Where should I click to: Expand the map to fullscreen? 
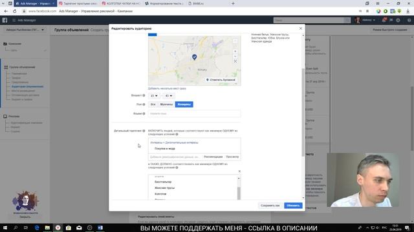click(235, 61)
